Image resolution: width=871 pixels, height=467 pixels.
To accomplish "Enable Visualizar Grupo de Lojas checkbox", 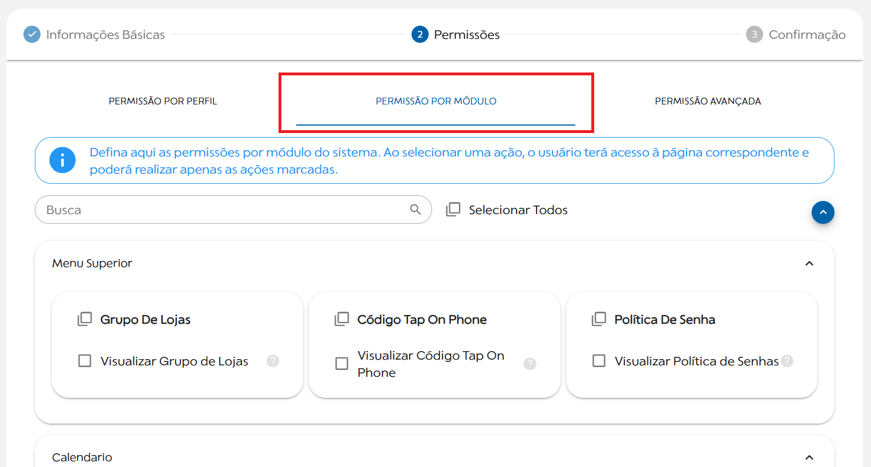I will [x=85, y=361].
